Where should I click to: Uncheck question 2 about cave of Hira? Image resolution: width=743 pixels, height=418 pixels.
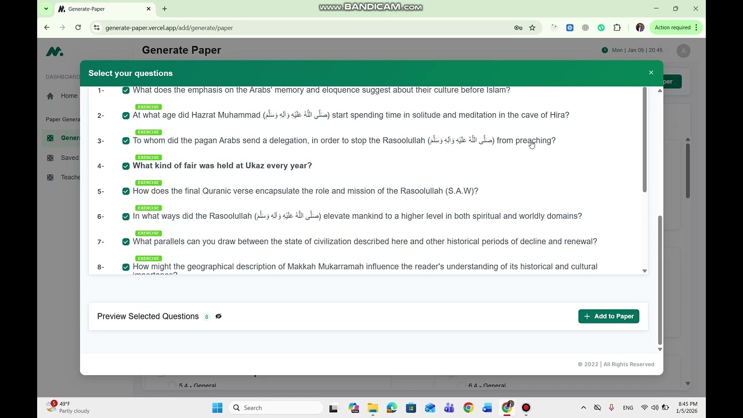pyautogui.click(x=126, y=116)
